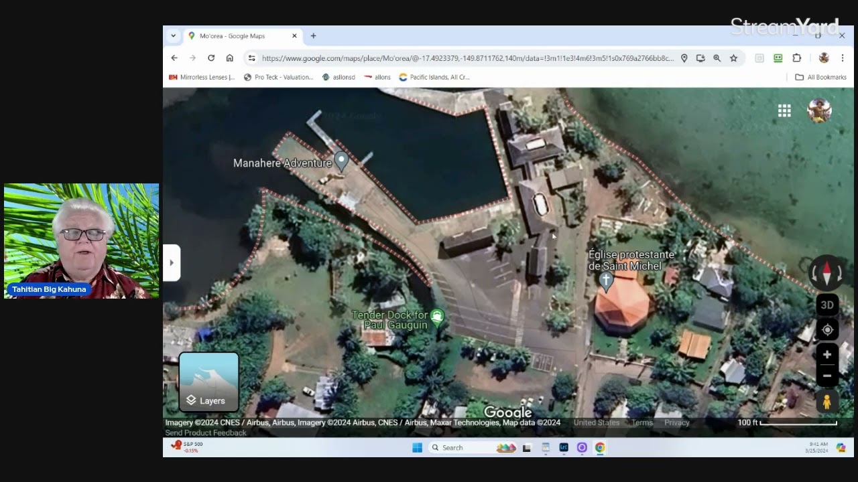Zoom out on the map
Viewport: 858px width, 482px height.
click(827, 376)
